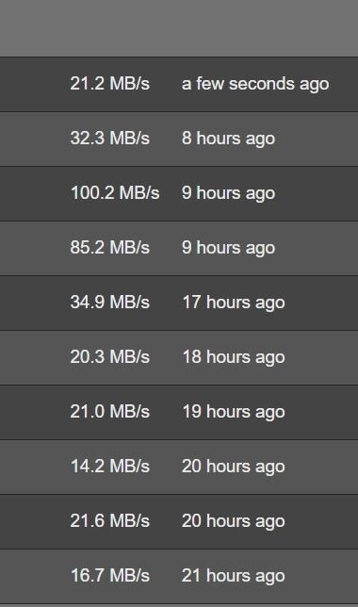Screen dimensions: 358x607
Task: Click the 'a few seconds ago' timestamp
Action: (x=255, y=85)
